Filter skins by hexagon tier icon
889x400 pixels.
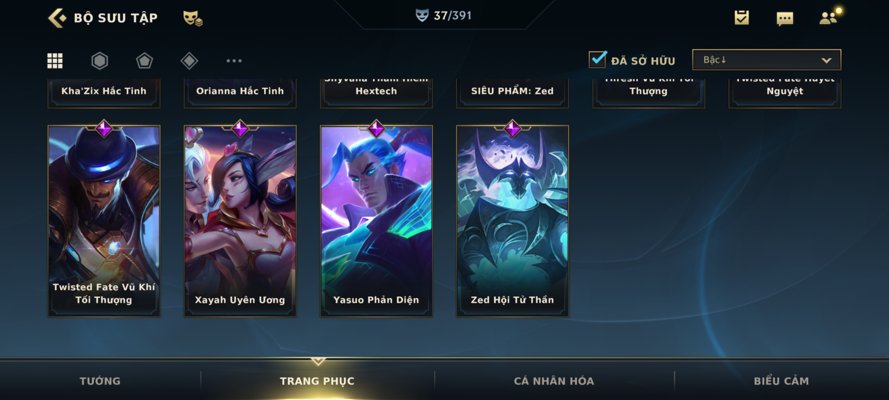pos(99,61)
